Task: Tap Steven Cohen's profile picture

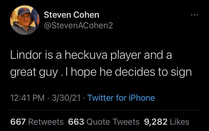Action: pos(25,20)
